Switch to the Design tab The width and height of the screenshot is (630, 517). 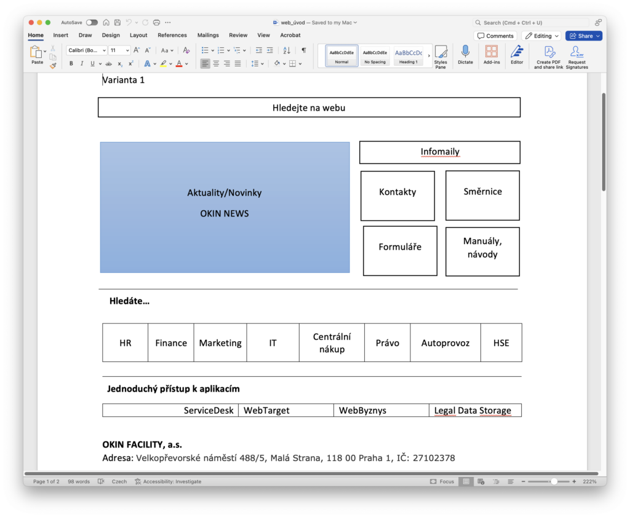click(x=111, y=35)
